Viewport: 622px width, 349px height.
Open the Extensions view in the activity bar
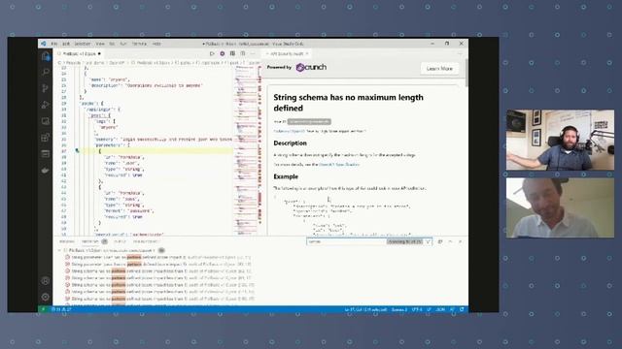[46, 138]
